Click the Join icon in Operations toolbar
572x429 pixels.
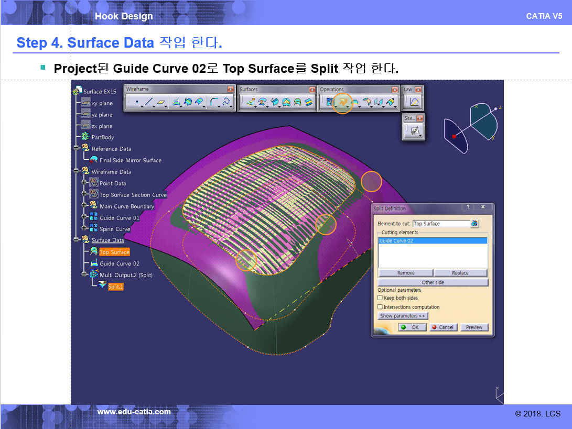pos(329,103)
